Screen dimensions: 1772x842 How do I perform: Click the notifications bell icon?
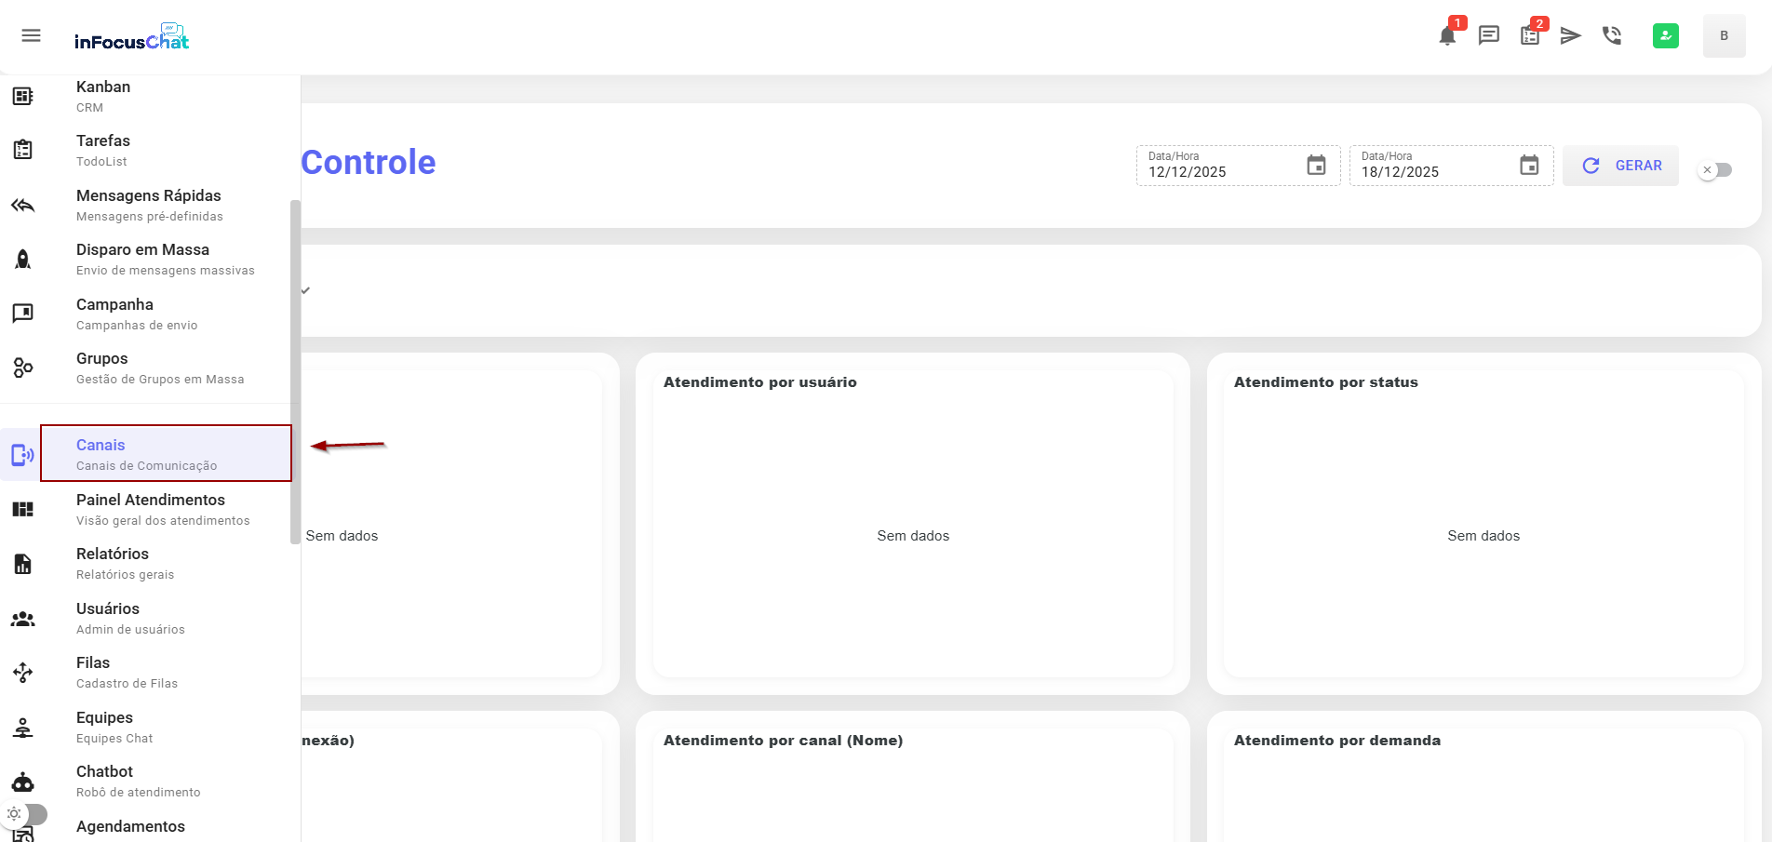(1446, 36)
